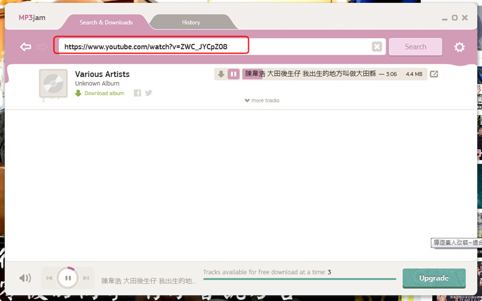Click the Search button

(x=415, y=47)
